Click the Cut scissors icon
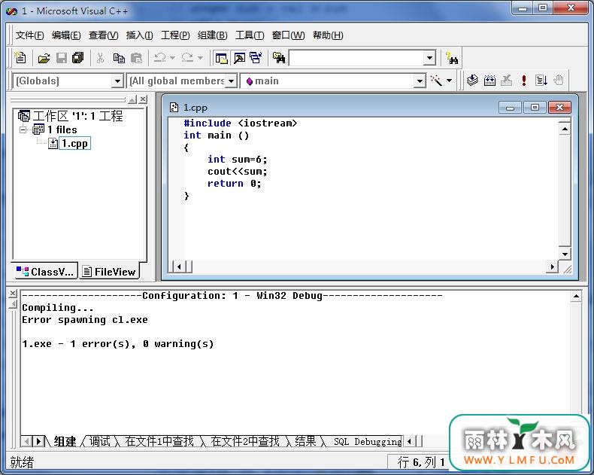 (x=101, y=58)
